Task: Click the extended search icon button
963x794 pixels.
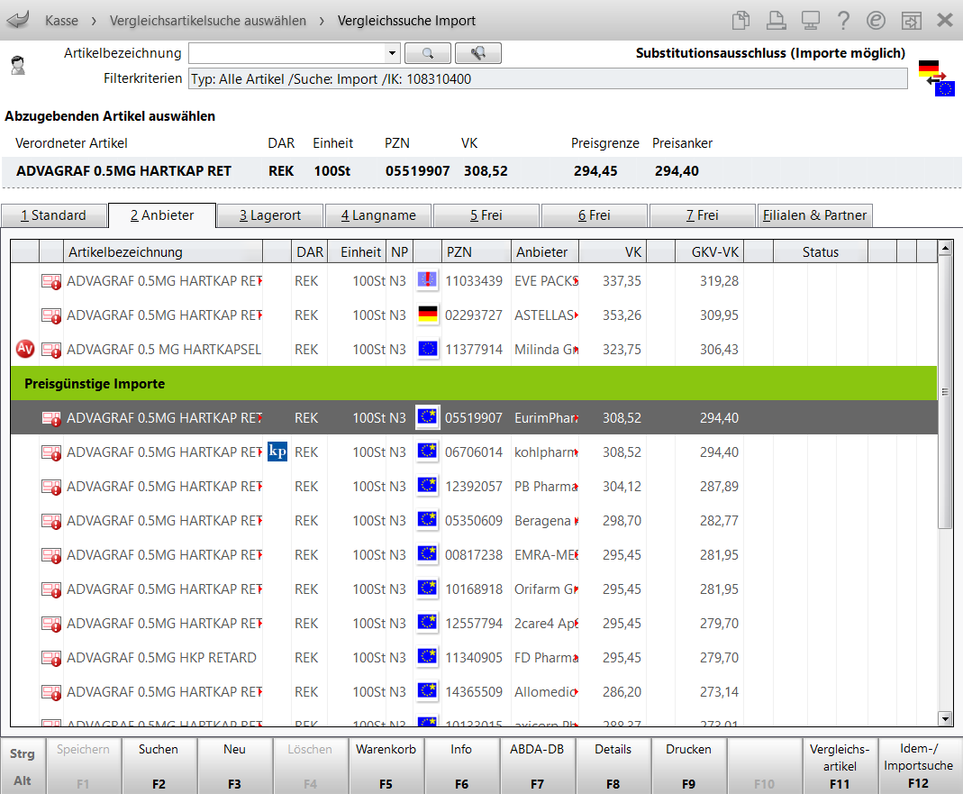Action: pos(477,53)
